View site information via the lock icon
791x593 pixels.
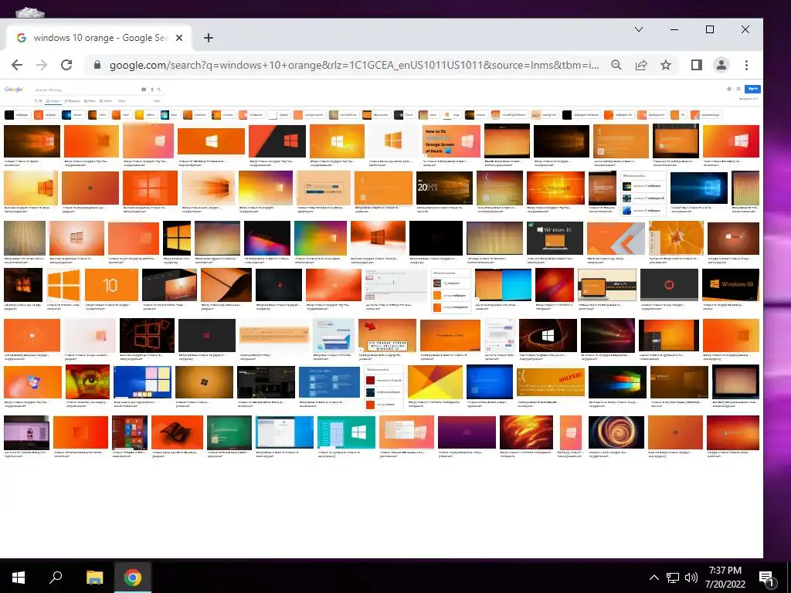tap(97, 65)
